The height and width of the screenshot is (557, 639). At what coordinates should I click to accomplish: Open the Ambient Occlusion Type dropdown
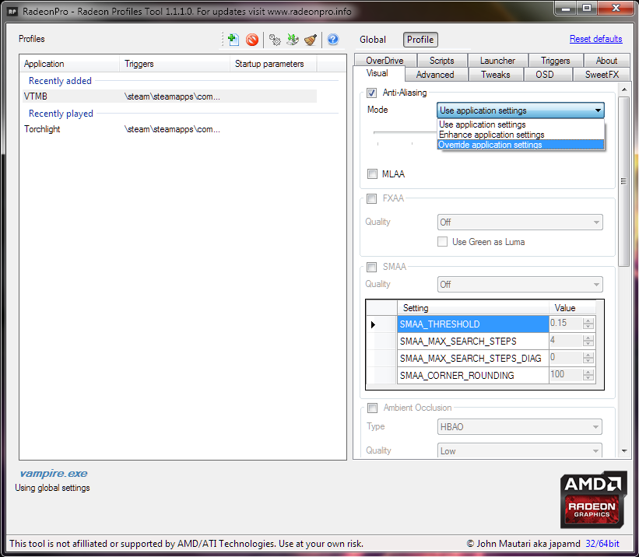click(520, 427)
